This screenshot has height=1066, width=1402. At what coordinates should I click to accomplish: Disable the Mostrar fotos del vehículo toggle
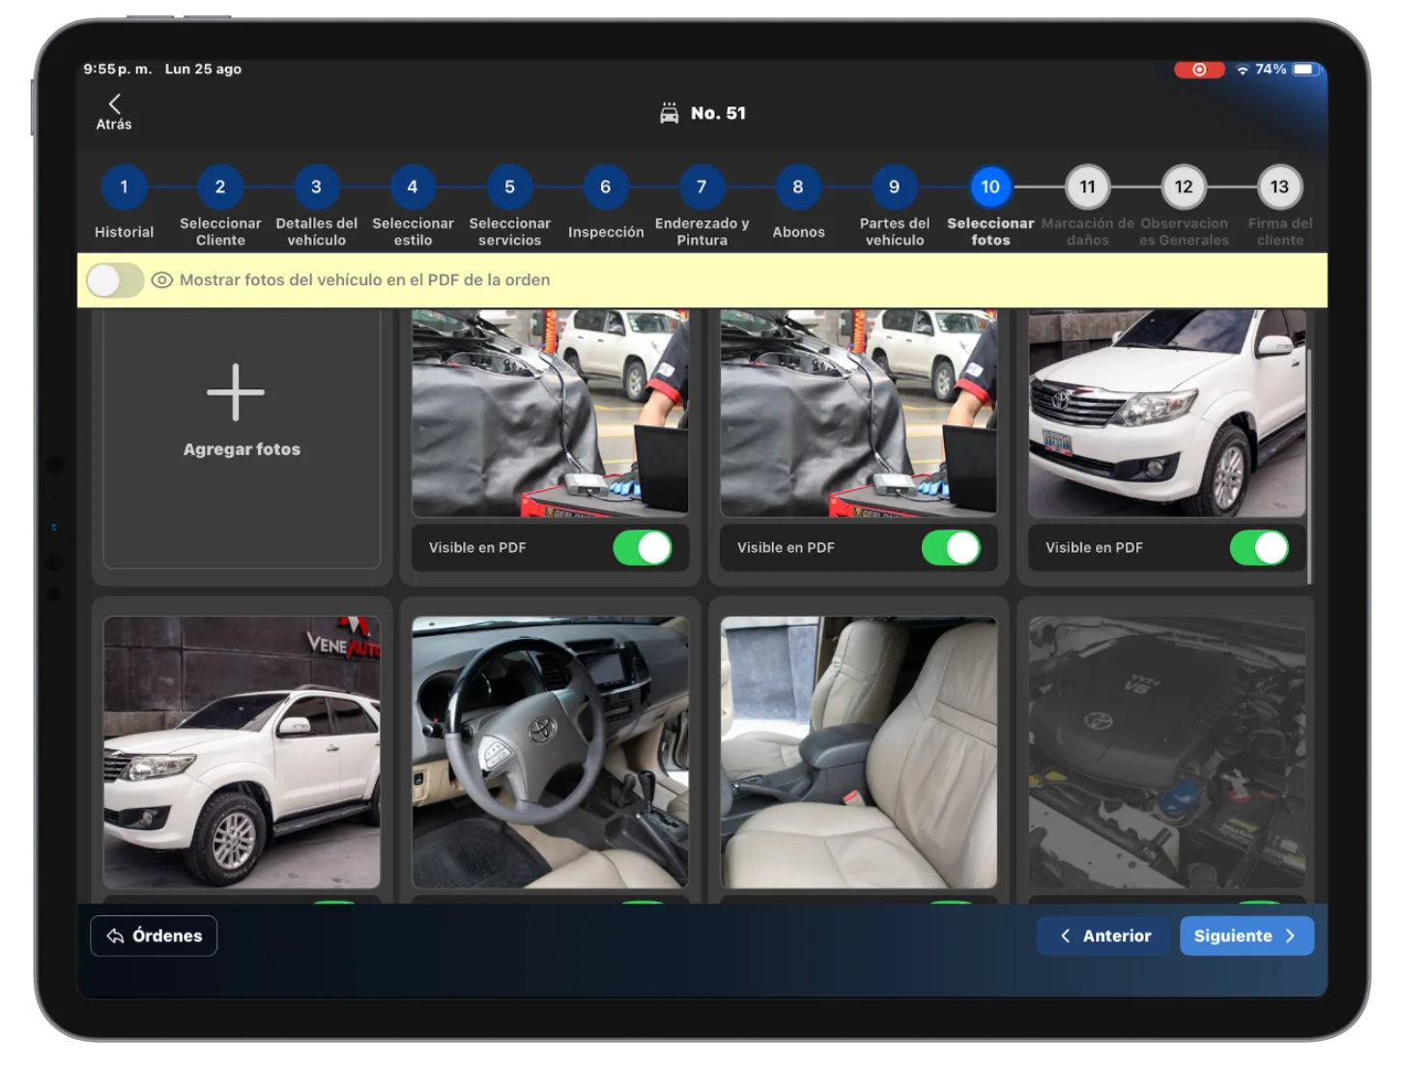115,279
